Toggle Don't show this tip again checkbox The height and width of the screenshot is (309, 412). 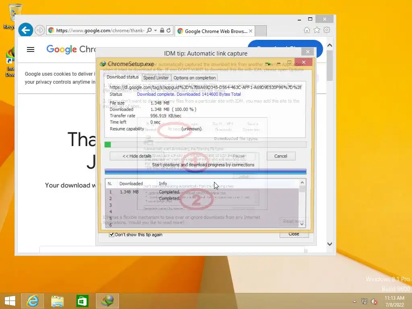pos(112,235)
